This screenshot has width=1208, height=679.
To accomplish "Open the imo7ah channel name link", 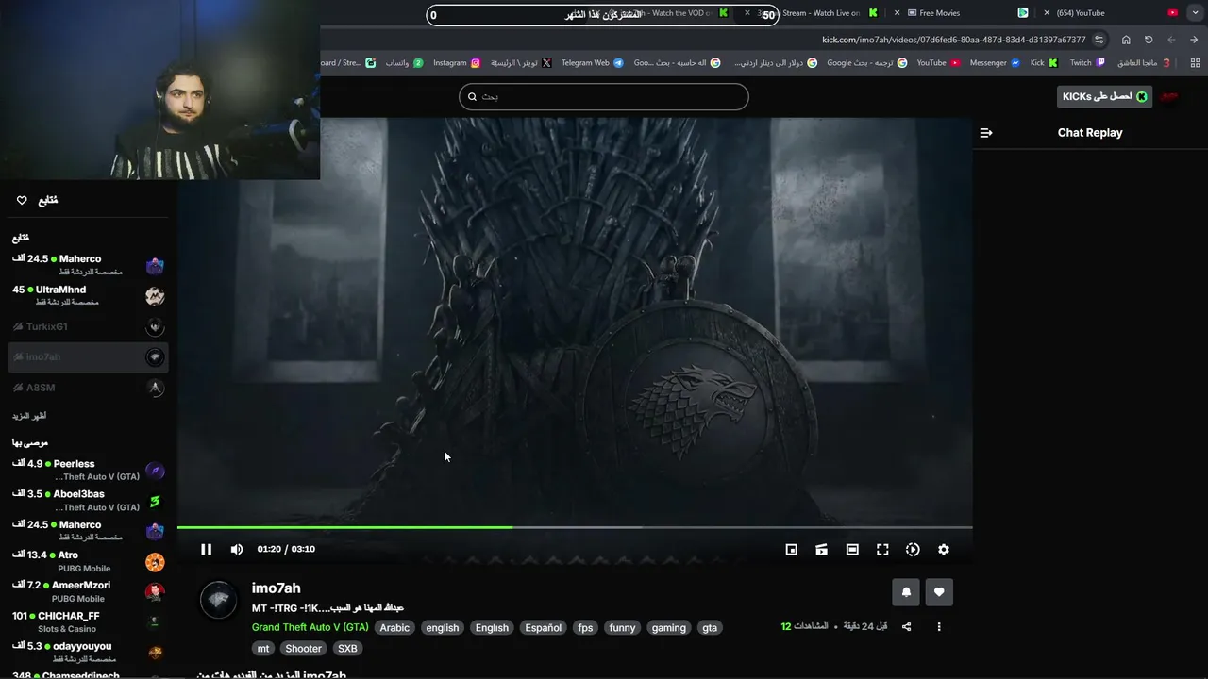I will (x=276, y=588).
